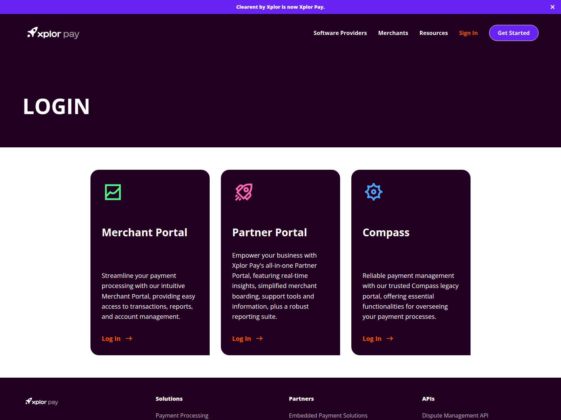The width and height of the screenshot is (561, 420).
Task: Open the Clearent rebrand announcement banner link
Action: pyautogui.click(x=280, y=7)
